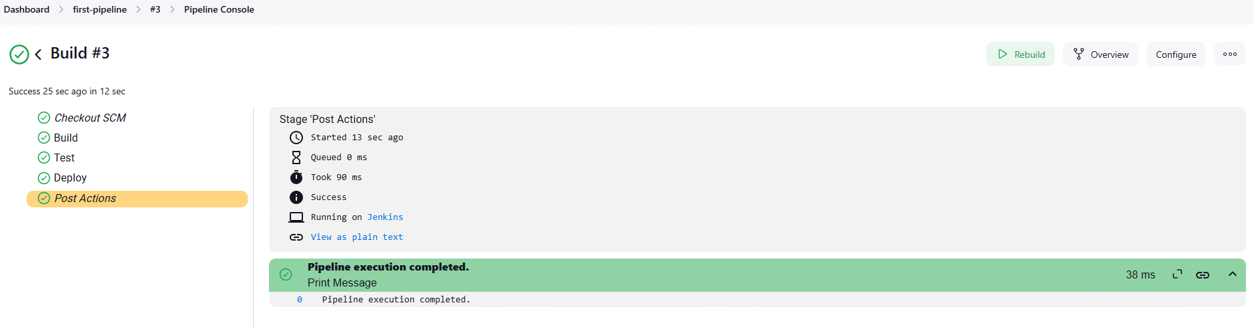Collapse the Print Message step output

point(1233,274)
